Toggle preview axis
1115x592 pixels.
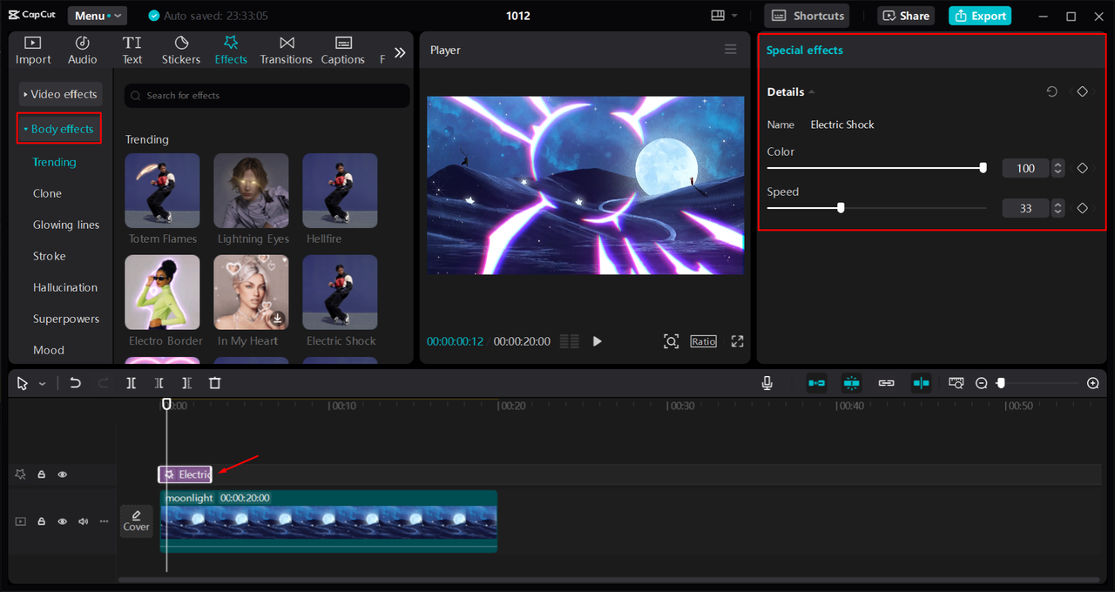pyautogui.click(x=921, y=383)
